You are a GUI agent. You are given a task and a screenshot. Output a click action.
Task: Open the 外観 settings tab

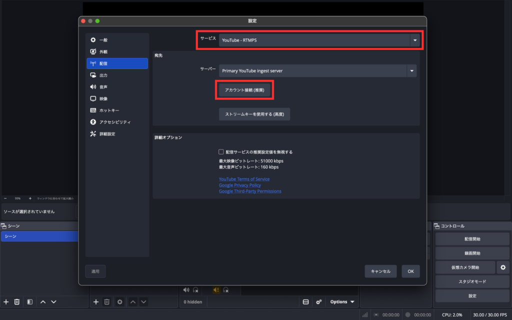117,51
